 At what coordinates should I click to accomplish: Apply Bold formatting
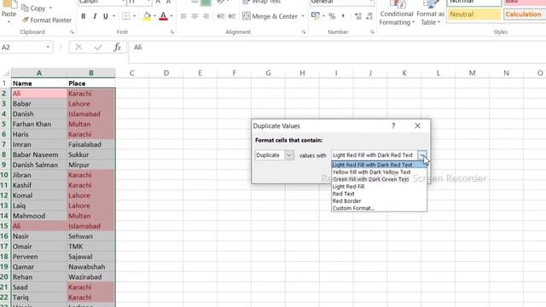coord(84,16)
